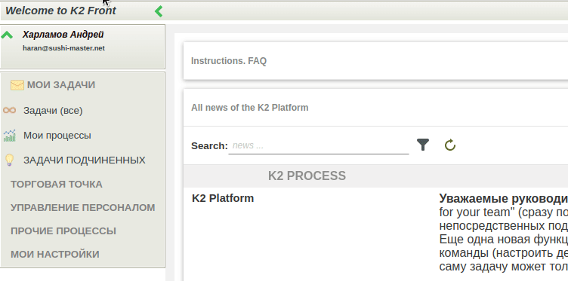
Task: Collapse sidebar with green left arrow
Action: pyautogui.click(x=159, y=11)
